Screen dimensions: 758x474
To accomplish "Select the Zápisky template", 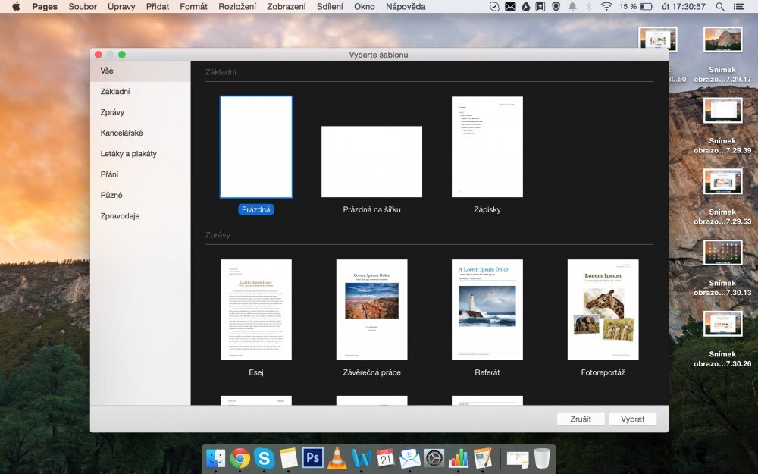I will [x=487, y=146].
